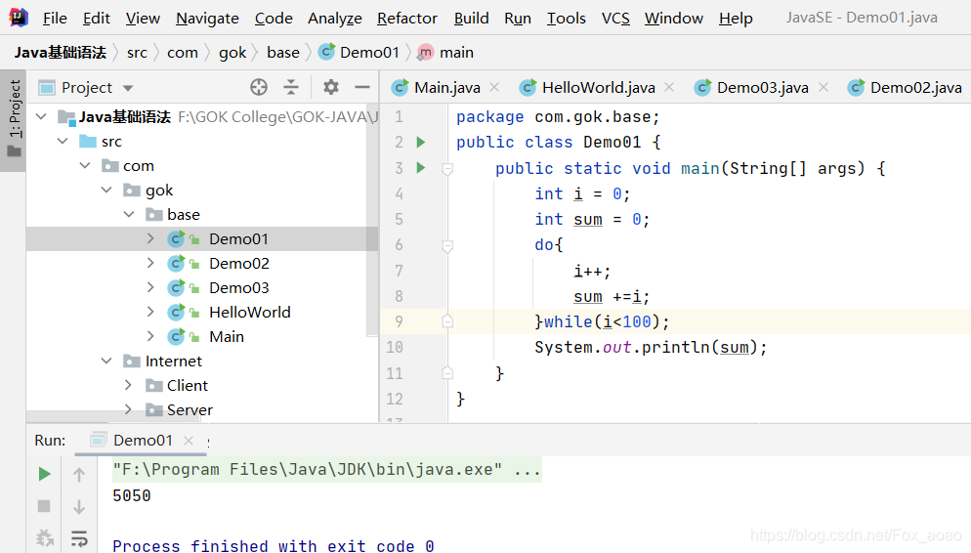Expand the HelloWorld class node
Screen dimensions: 971x553
pyautogui.click(x=150, y=312)
